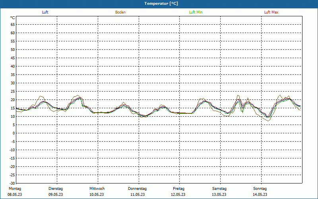Click the Luft Min legend label
Viewport: 318px width, 199px height.
(196, 12)
